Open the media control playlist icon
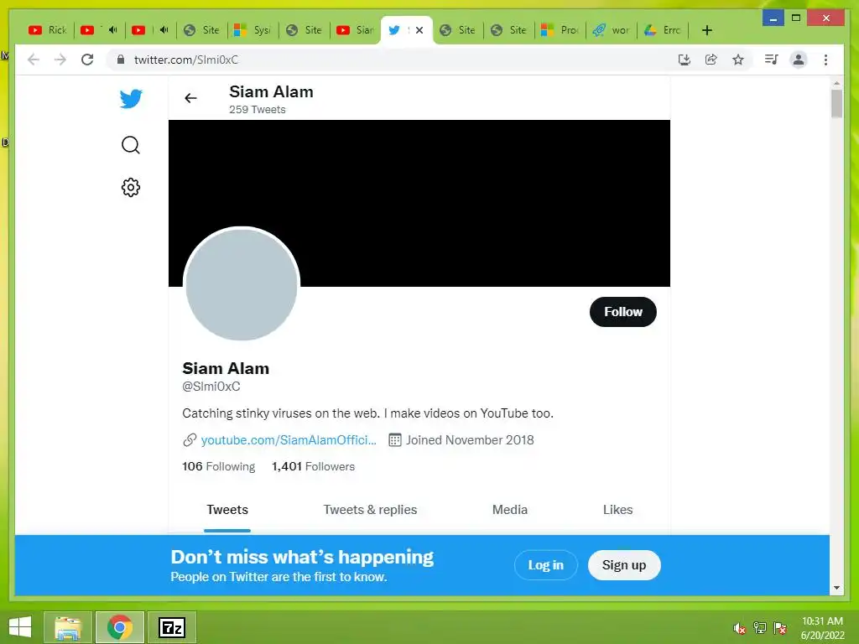The height and width of the screenshot is (644, 859). [x=772, y=60]
